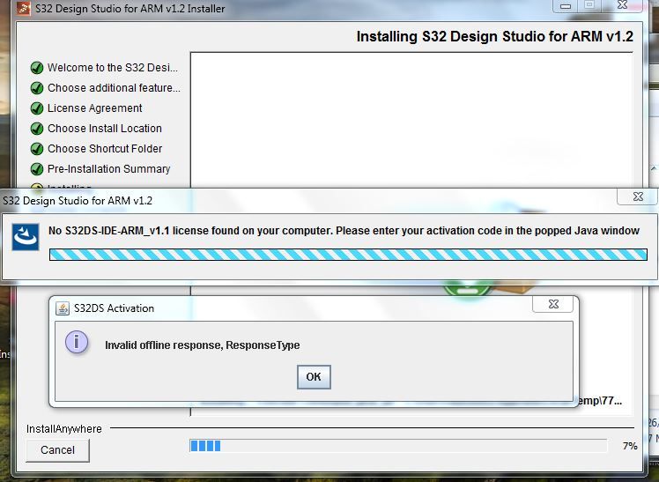Click the installation progress bar at 7%
The height and width of the screenshot is (482, 659).
coord(398,446)
